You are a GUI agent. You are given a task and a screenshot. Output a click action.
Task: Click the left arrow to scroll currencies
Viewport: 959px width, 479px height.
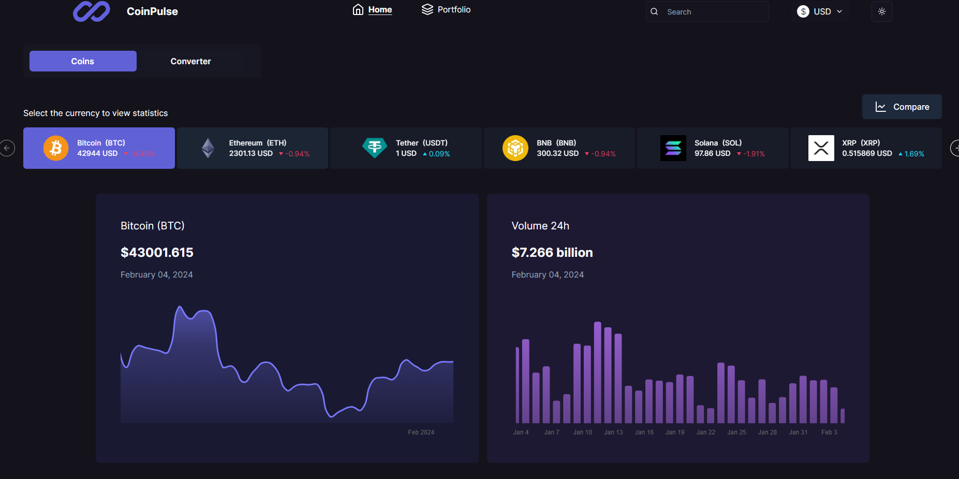[x=7, y=148]
